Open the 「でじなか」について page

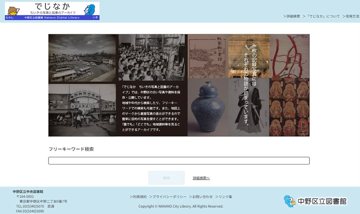coord(321,16)
